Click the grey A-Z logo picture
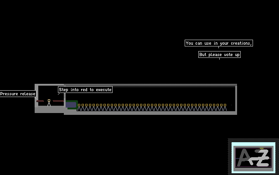Image resolution: width=279 pixels, height=175 pixels. coord(253,158)
